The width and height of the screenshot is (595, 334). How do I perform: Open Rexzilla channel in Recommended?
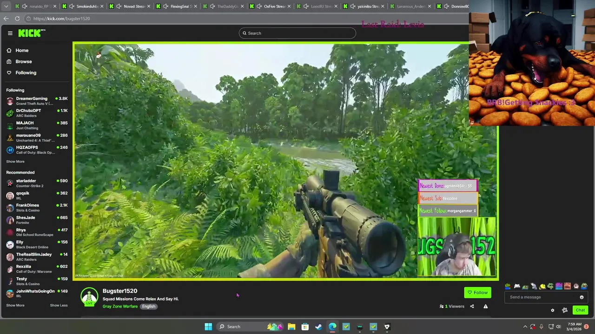(37, 269)
